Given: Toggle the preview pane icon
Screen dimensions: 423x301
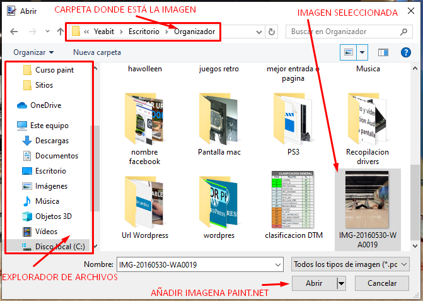Looking at the screenshot, I should pos(383,52).
